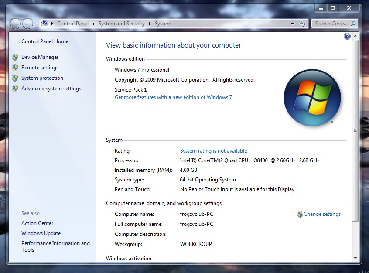Minimize the System window
Image resolution: width=369 pixels, height=273 pixels.
[321, 8]
